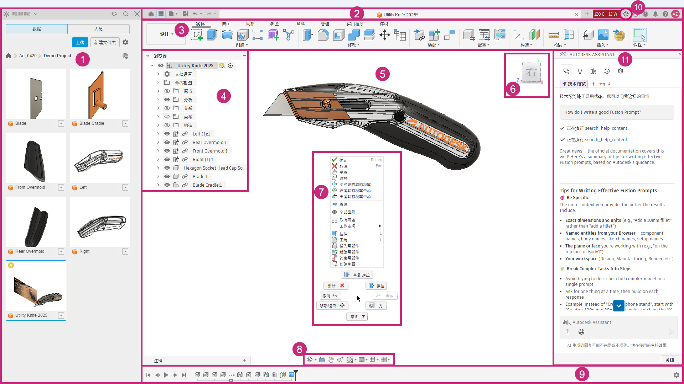Click the Hole tool icon in the toolbar
The height and width of the screenshot is (384, 684).
pyautogui.click(x=243, y=35)
